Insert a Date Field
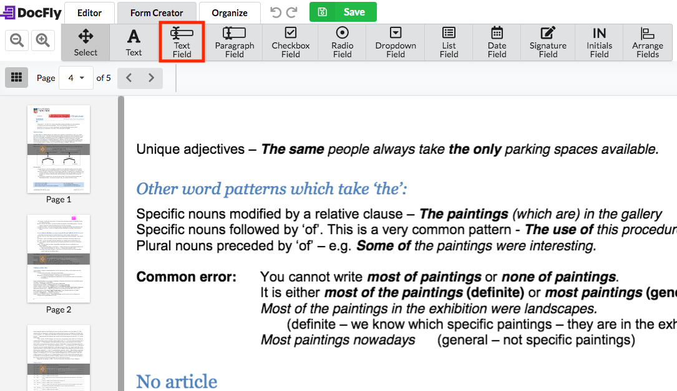Viewport: 677px width, 391px height. 497,42
